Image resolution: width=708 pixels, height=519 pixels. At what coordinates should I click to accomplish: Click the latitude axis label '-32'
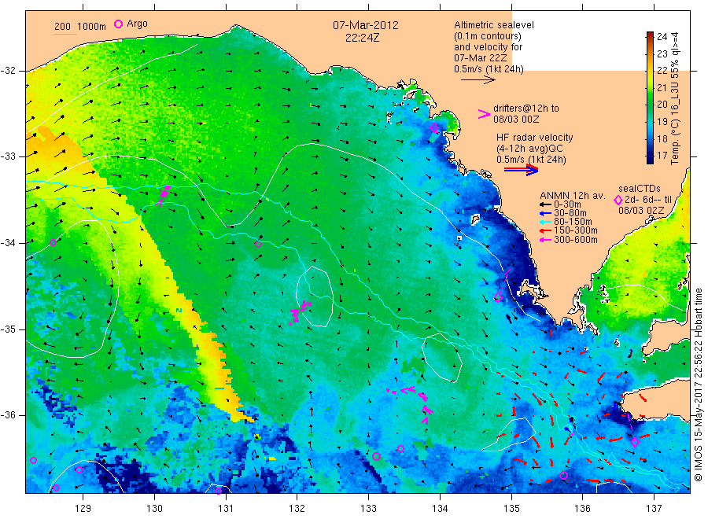(x=8, y=71)
